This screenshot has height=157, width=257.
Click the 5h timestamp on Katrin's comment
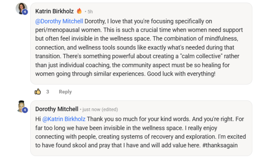[90, 11]
